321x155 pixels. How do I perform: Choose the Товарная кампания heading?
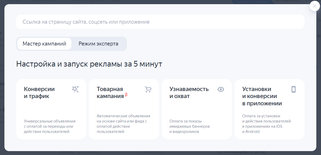(110, 93)
